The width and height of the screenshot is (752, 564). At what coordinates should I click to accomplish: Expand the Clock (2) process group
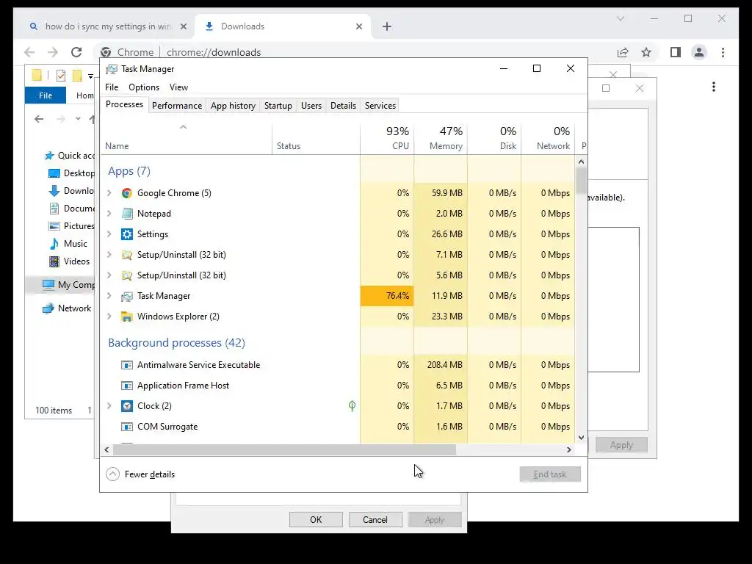(109, 406)
